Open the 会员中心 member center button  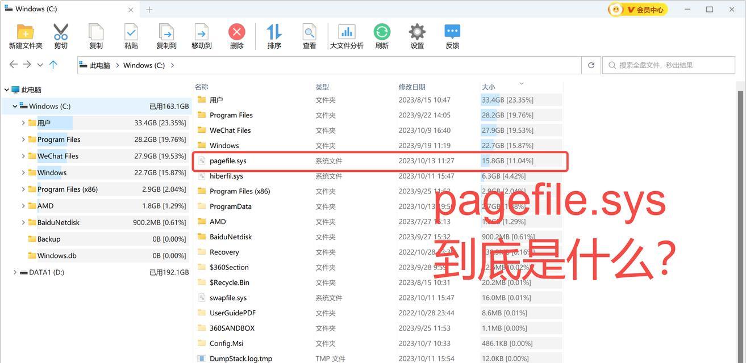tap(638, 10)
